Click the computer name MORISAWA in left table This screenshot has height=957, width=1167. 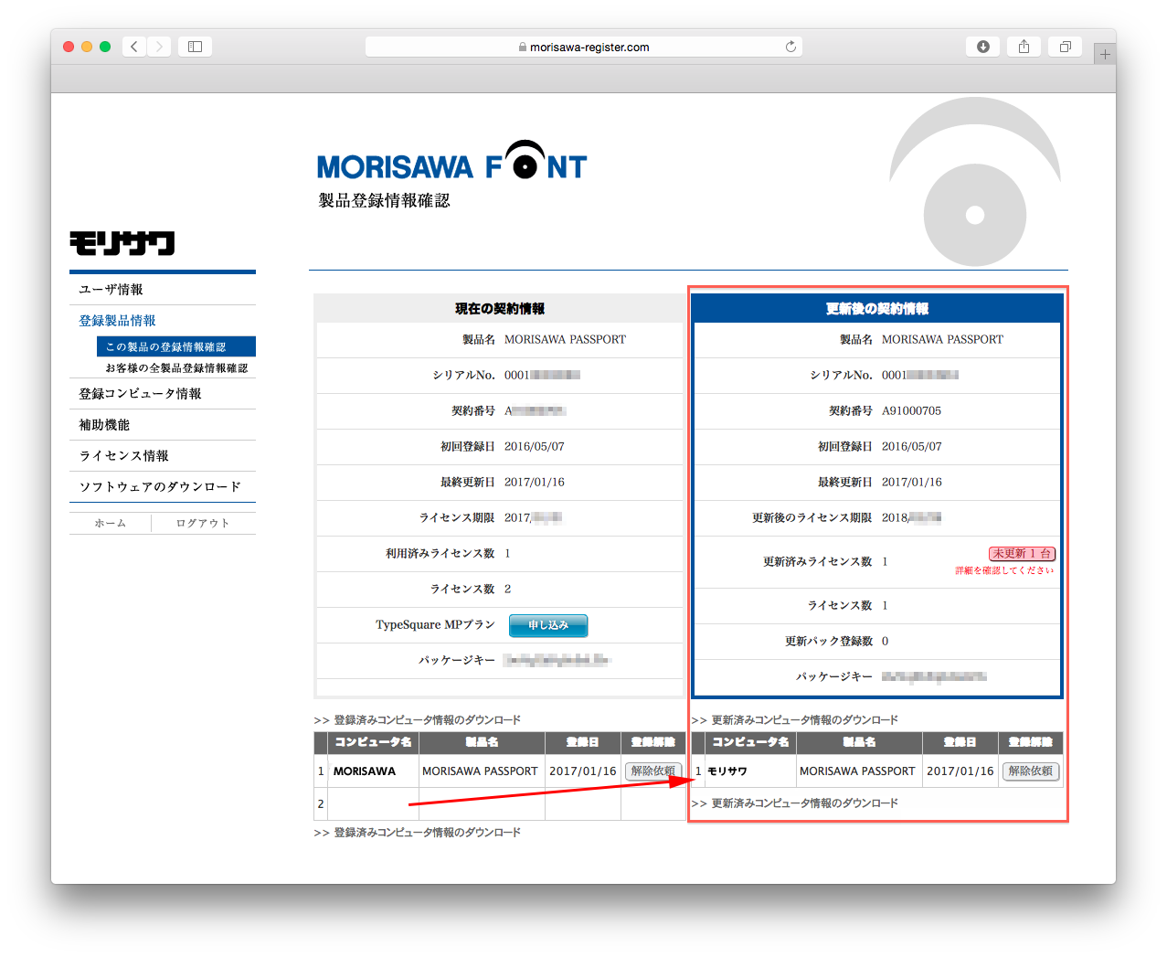[365, 771]
